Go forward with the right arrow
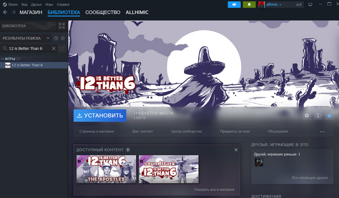Screen dimensions: 339x198 pyautogui.click(x=14, y=12)
